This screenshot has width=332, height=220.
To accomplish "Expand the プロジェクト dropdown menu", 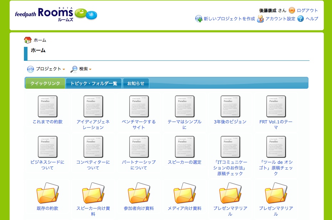I will (x=46, y=69).
